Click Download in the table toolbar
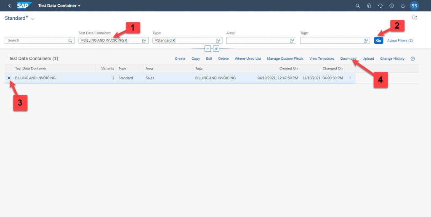The image size is (431, 217). 348,58
